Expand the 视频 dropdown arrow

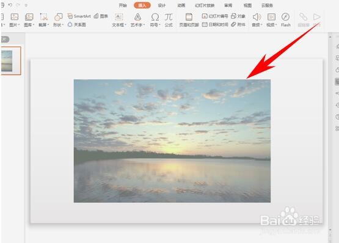point(276,25)
